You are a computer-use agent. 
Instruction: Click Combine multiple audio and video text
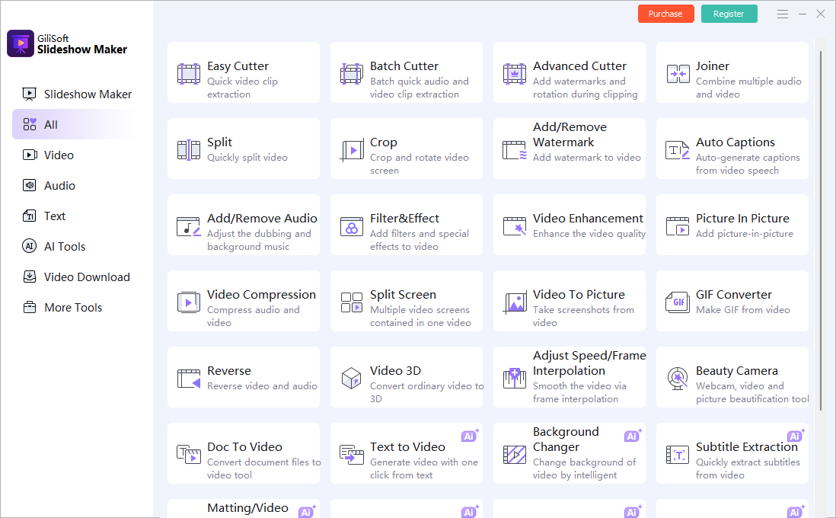[748, 88]
